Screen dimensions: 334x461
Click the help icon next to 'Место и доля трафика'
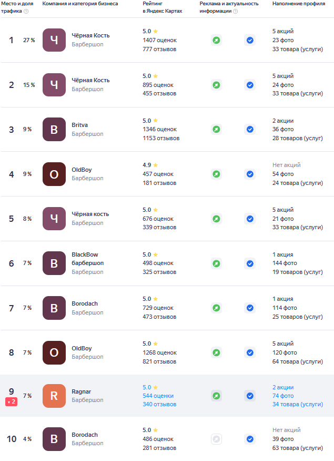point(26,11)
